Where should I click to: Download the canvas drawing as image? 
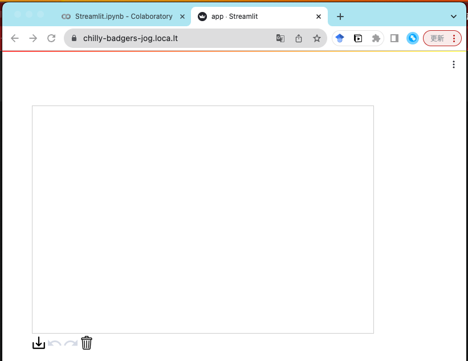[x=38, y=343]
